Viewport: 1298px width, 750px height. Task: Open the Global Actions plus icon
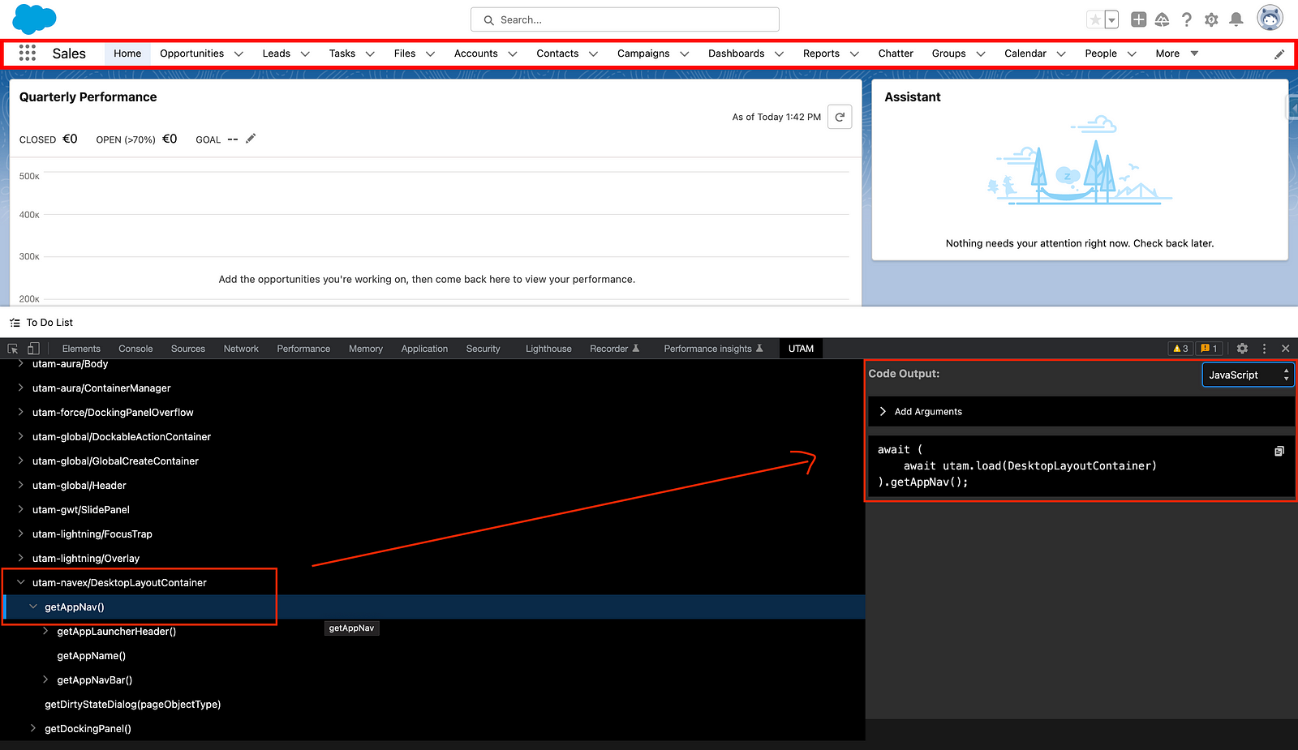click(x=1139, y=19)
